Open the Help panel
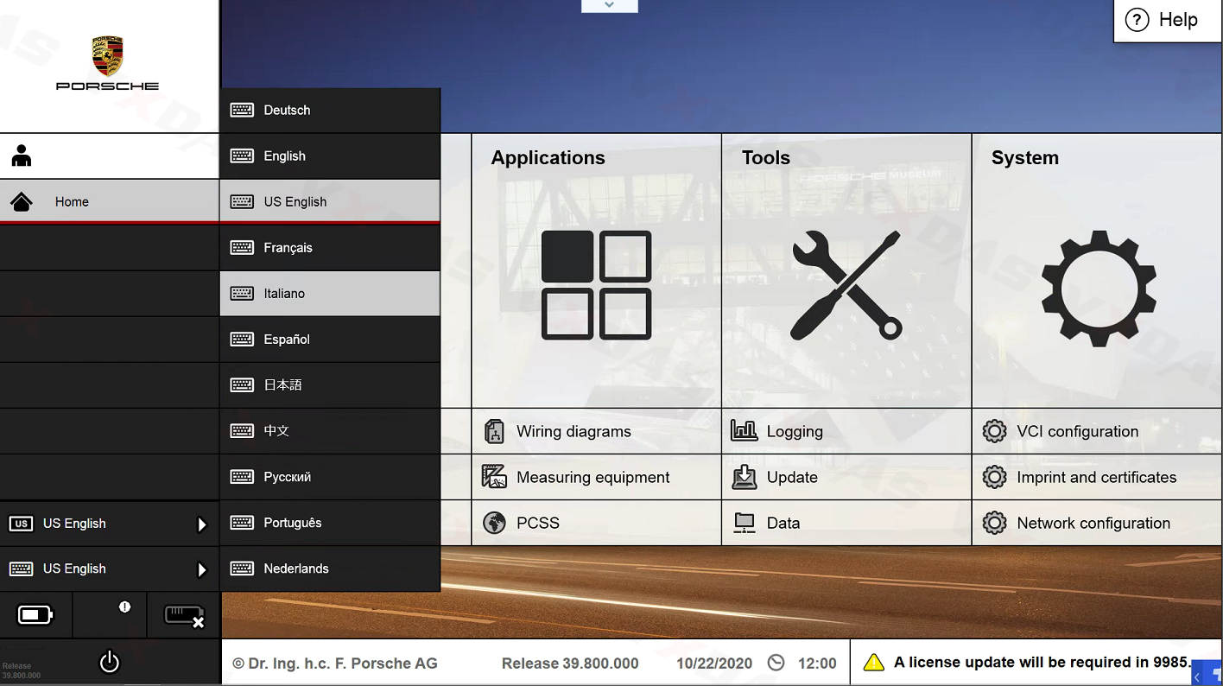Viewport: 1223px width, 686px height. tap(1166, 20)
